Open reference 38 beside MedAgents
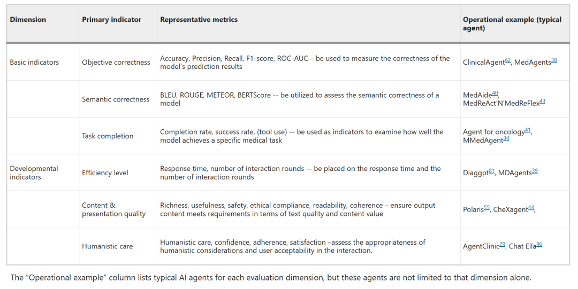 554,61
